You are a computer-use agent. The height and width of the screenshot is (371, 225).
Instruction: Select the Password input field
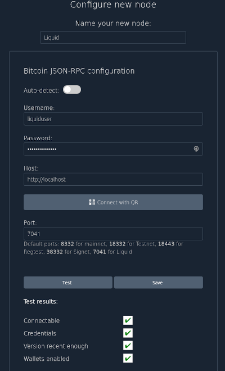click(x=113, y=149)
